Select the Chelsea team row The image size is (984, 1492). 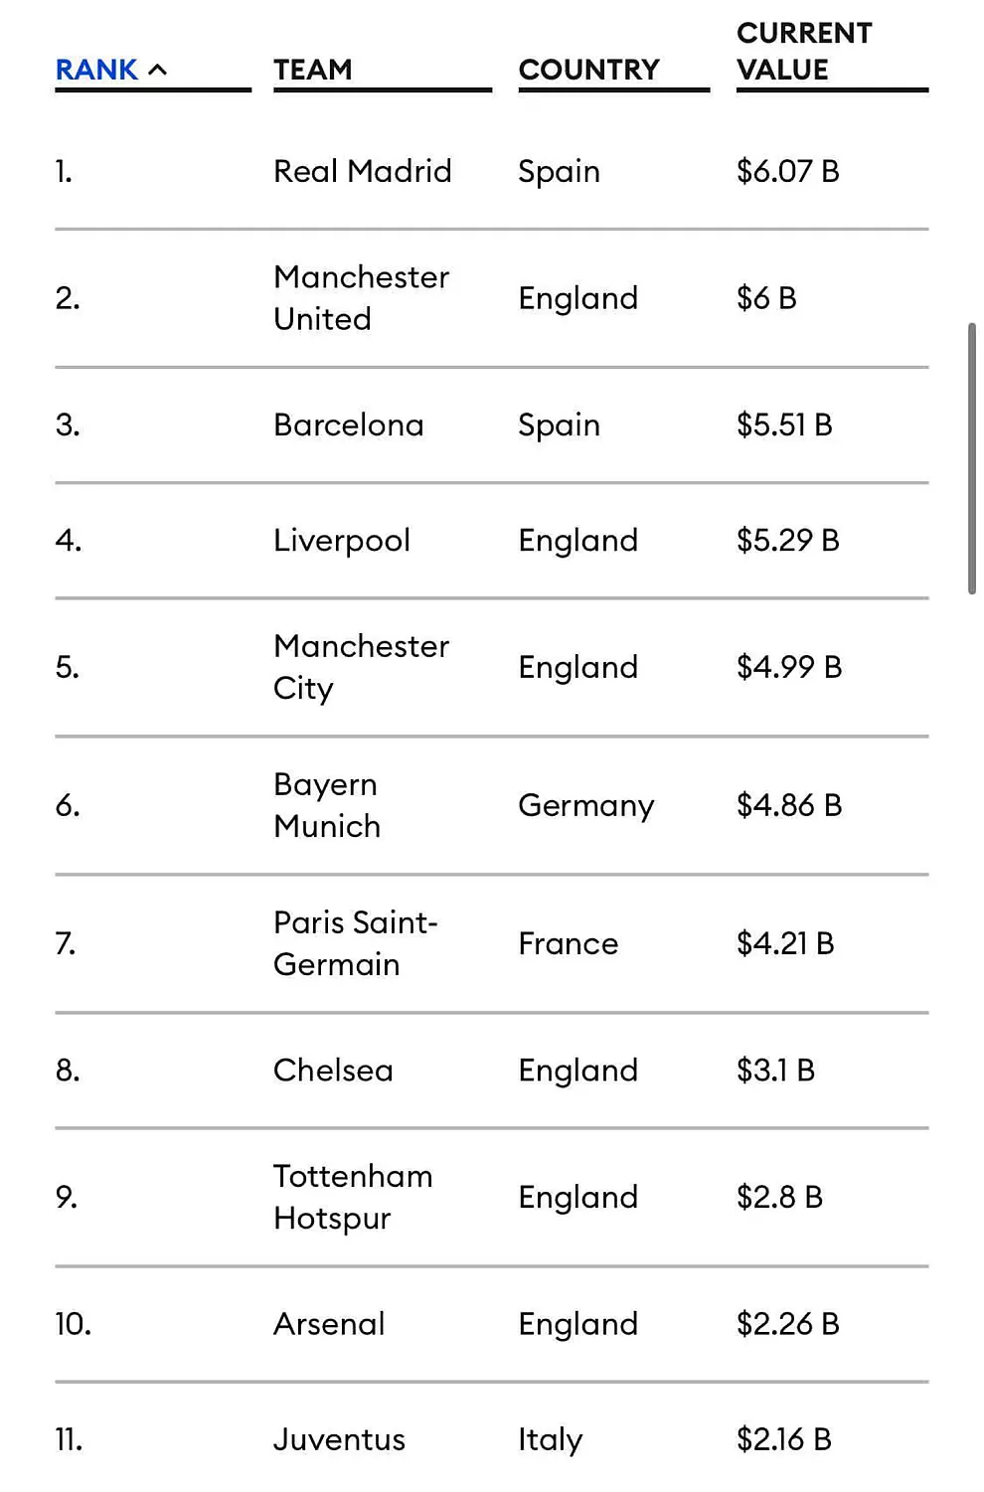coord(333,1070)
